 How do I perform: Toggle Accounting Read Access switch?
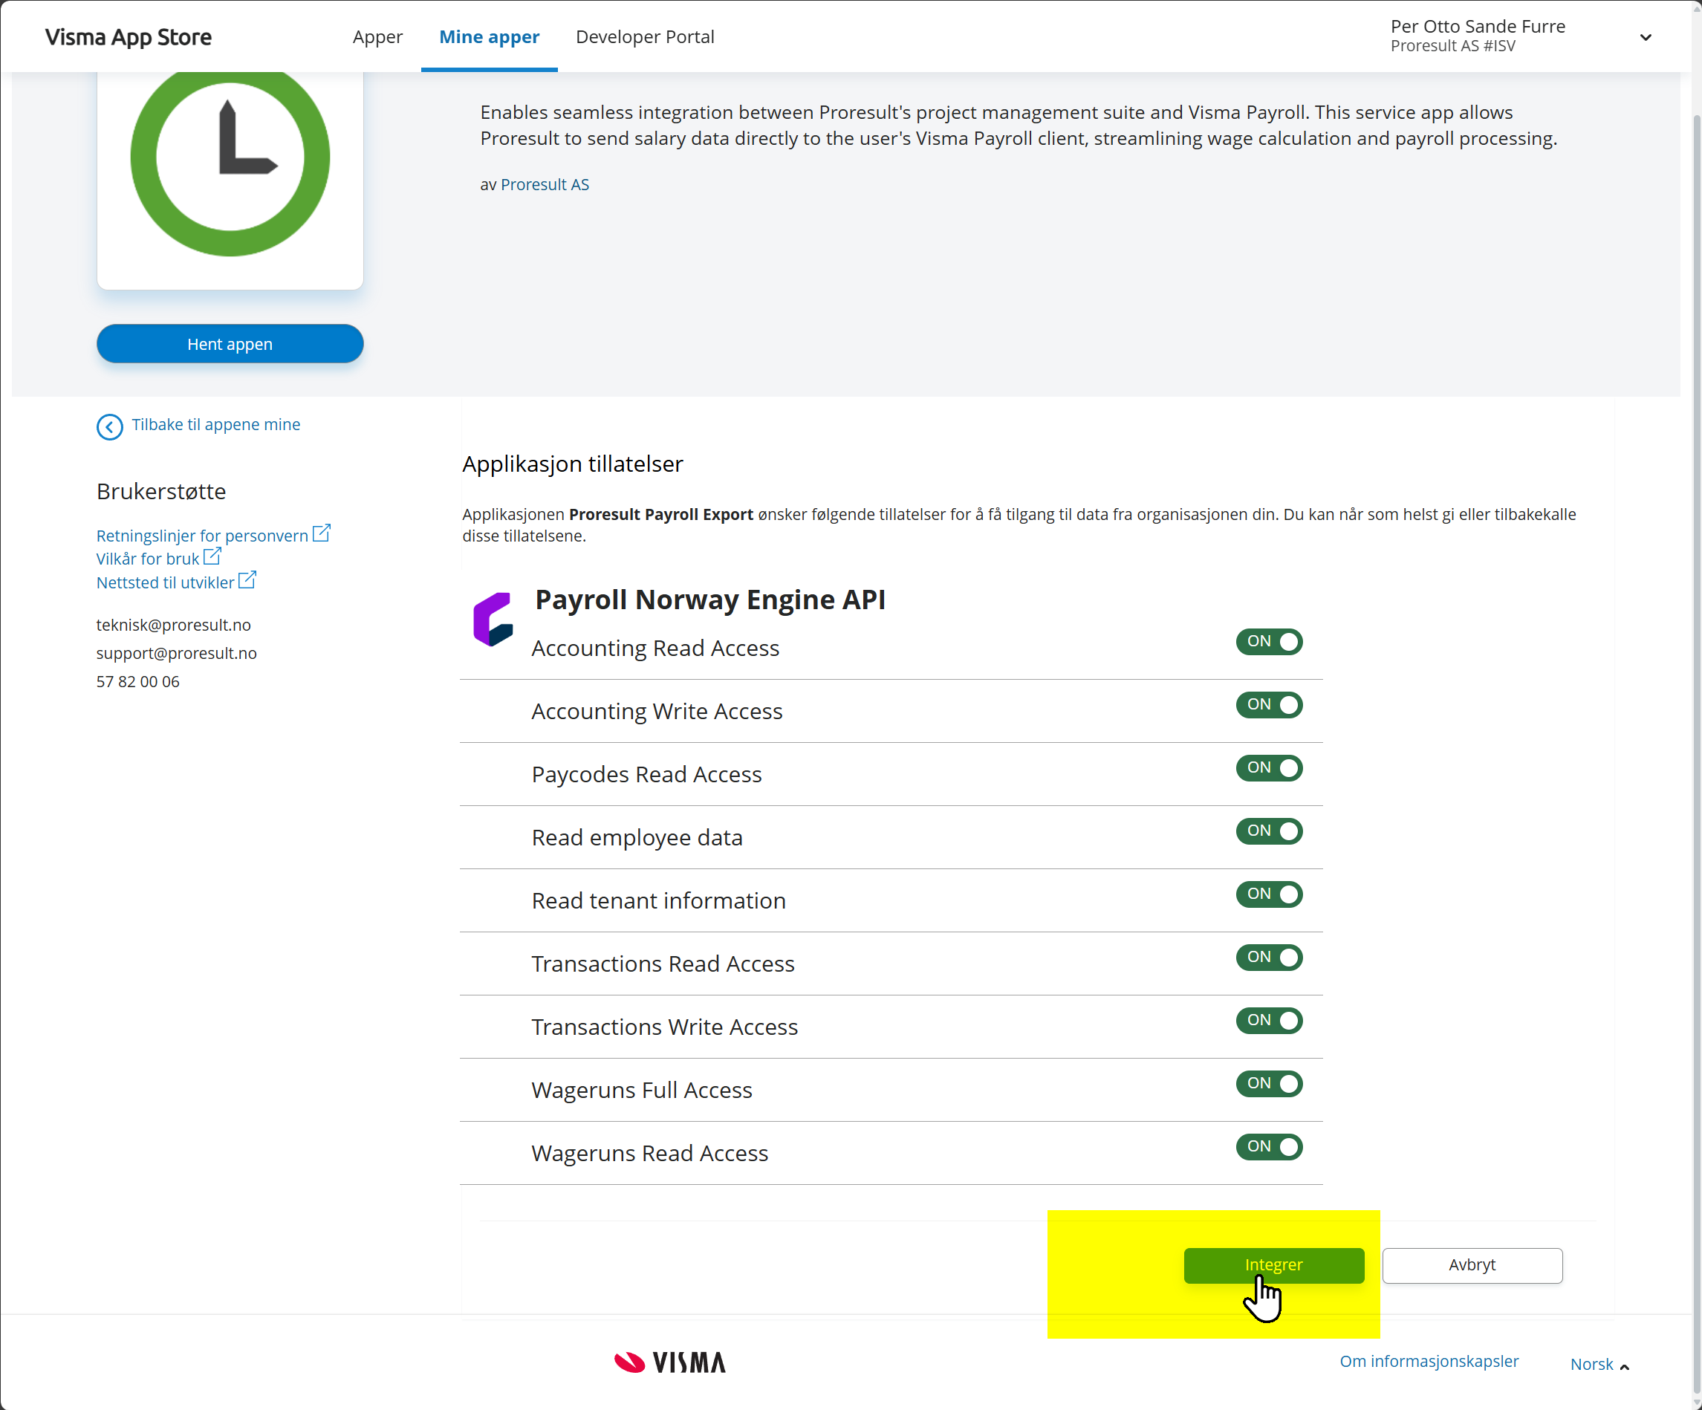(x=1268, y=642)
